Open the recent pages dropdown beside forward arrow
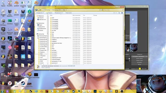The image size is (166, 93). (40, 10)
